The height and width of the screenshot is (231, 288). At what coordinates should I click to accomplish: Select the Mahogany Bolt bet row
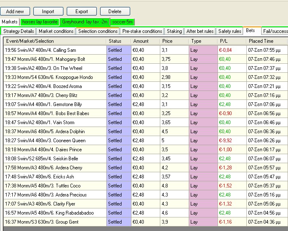[146, 59]
